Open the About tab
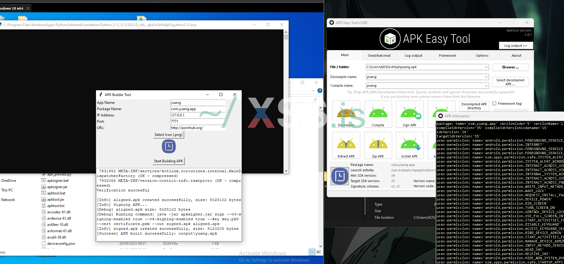The width and height of the screenshot is (564, 264). [x=516, y=55]
